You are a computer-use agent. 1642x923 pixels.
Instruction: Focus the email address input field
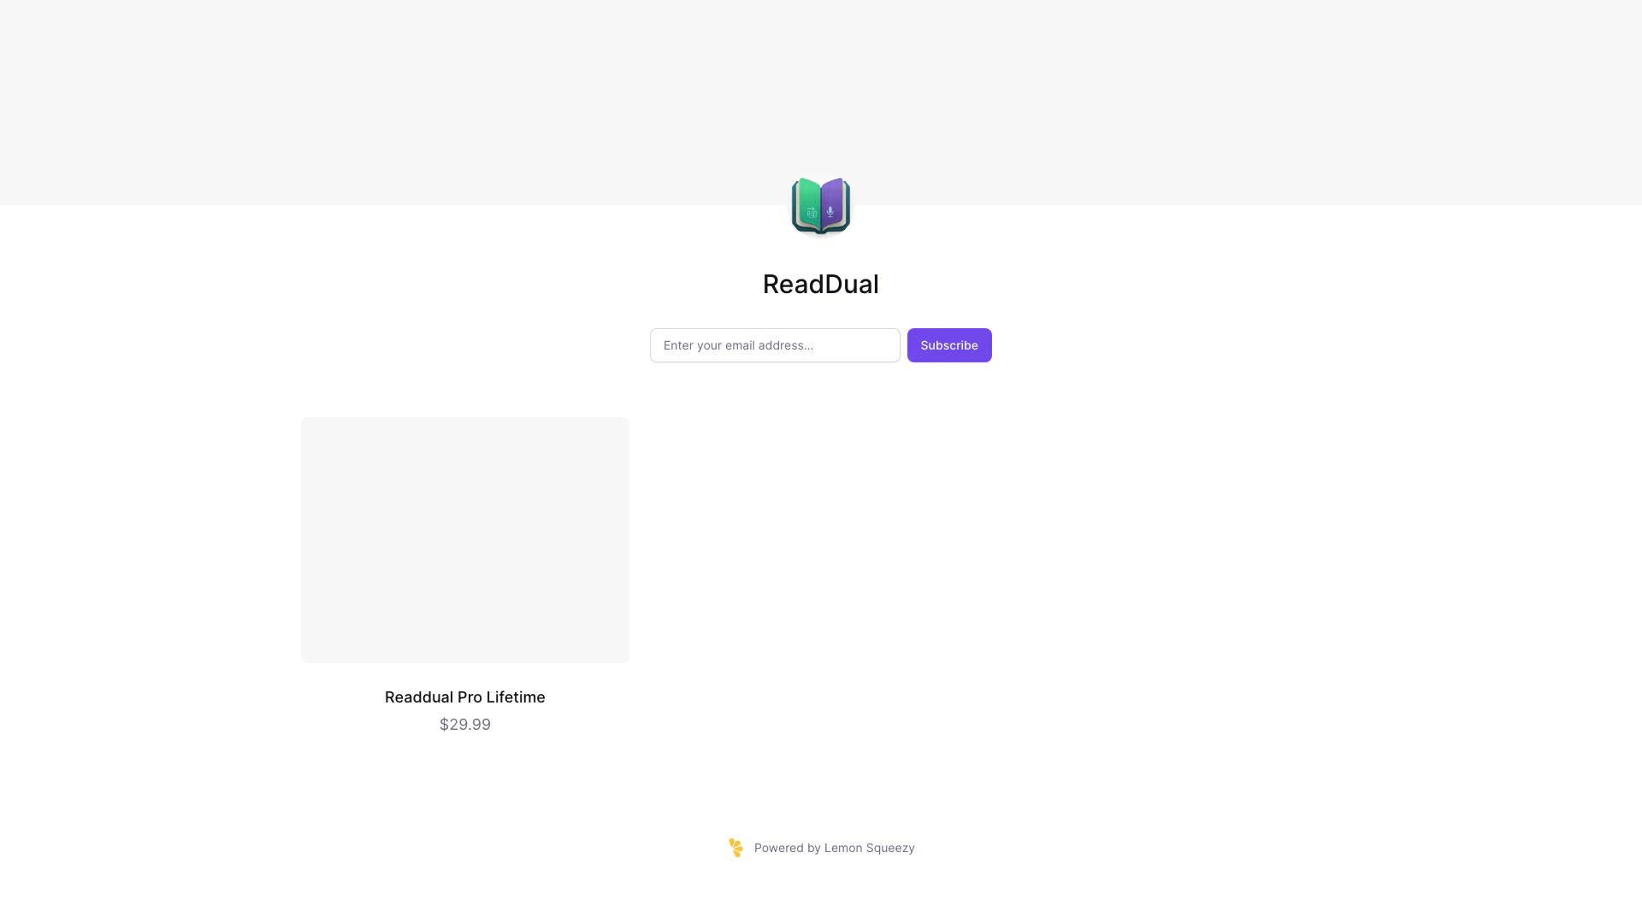pyautogui.click(x=775, y=345)
